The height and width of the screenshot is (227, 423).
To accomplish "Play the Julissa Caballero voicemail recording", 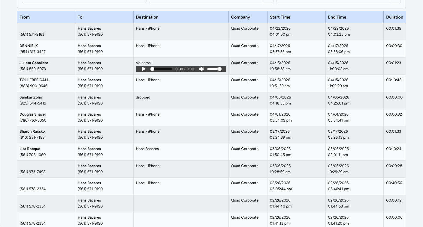I will [x=144, y=69].
